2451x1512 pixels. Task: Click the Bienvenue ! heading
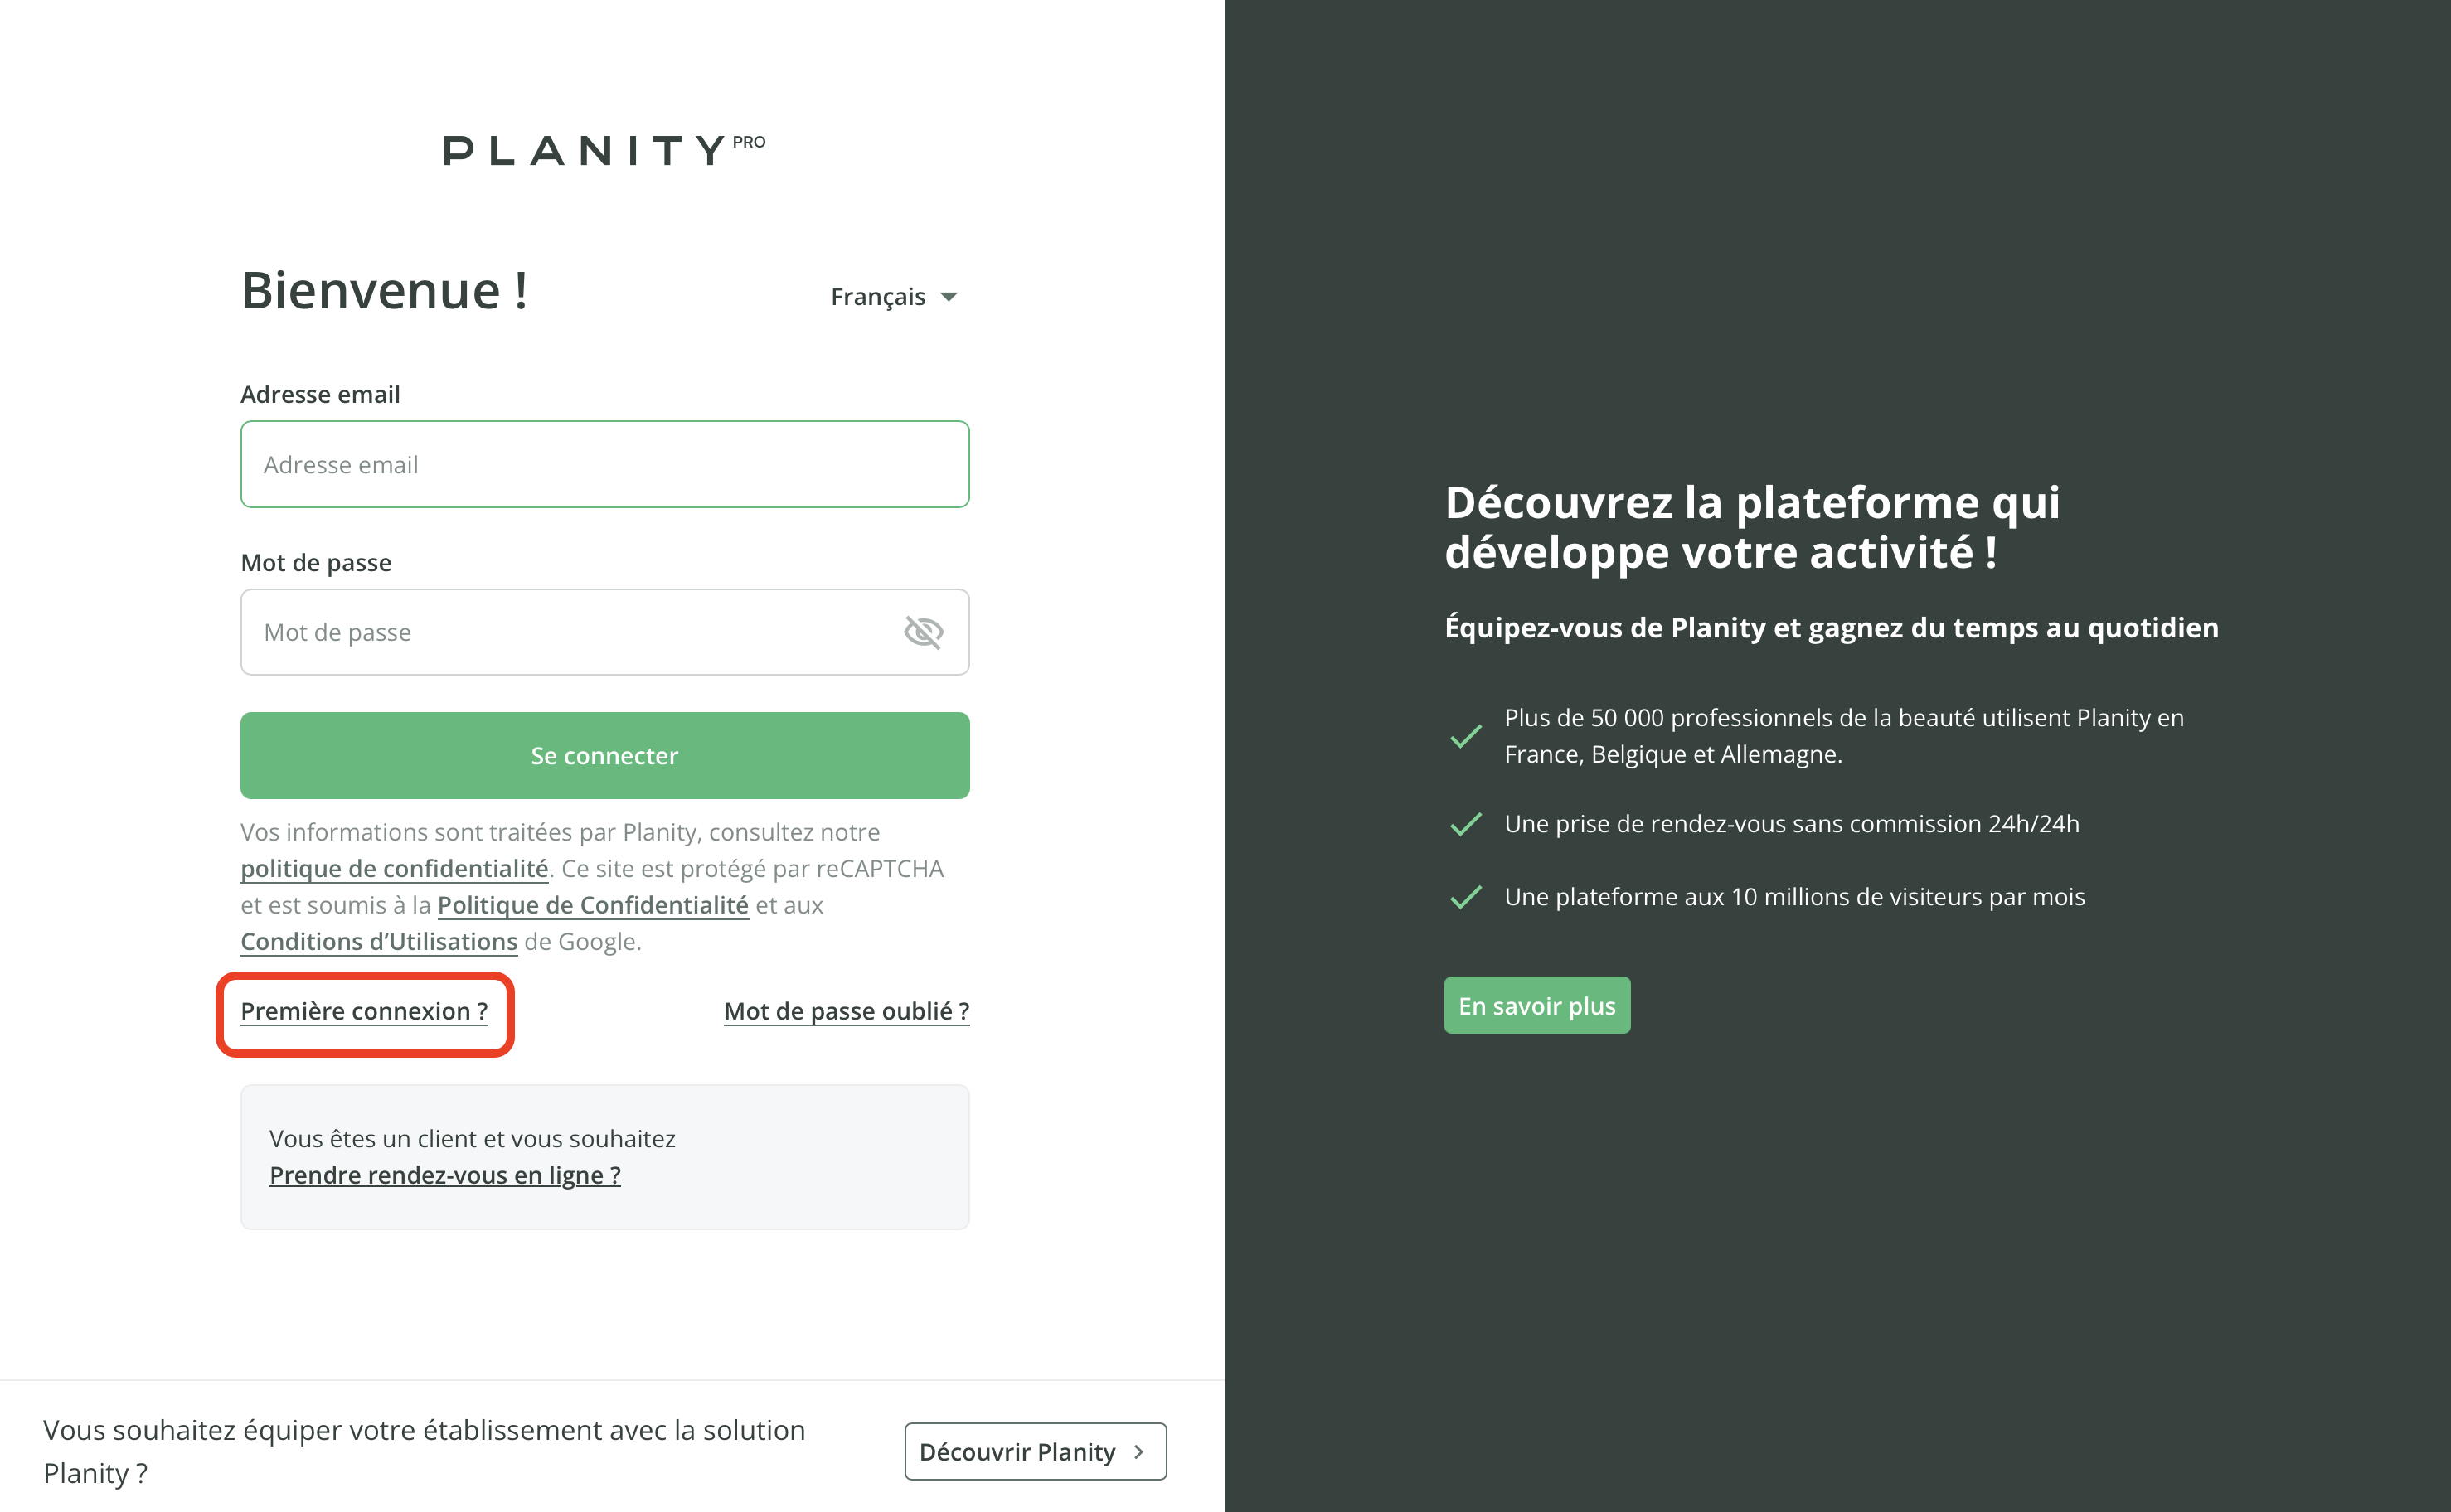385,291
